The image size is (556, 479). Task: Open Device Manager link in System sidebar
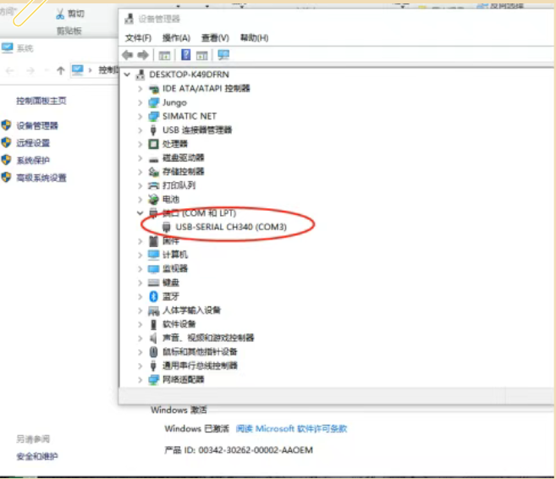click(37, 125)
